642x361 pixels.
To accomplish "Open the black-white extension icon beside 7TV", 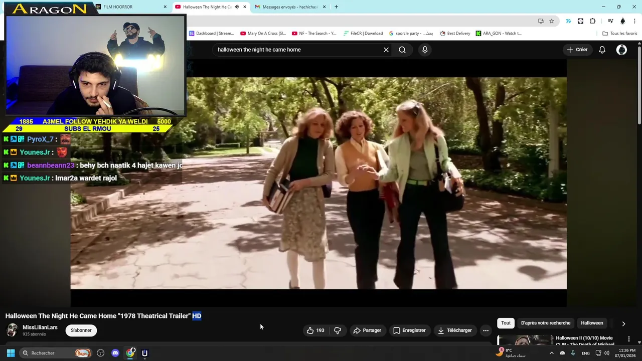I will click(x=580, y=21).
